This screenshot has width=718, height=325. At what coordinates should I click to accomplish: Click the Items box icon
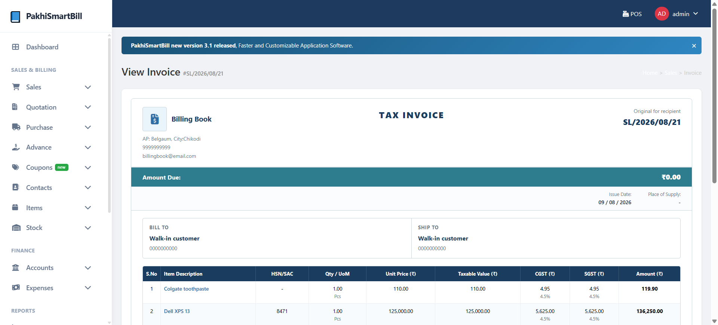tap(15, 207)
